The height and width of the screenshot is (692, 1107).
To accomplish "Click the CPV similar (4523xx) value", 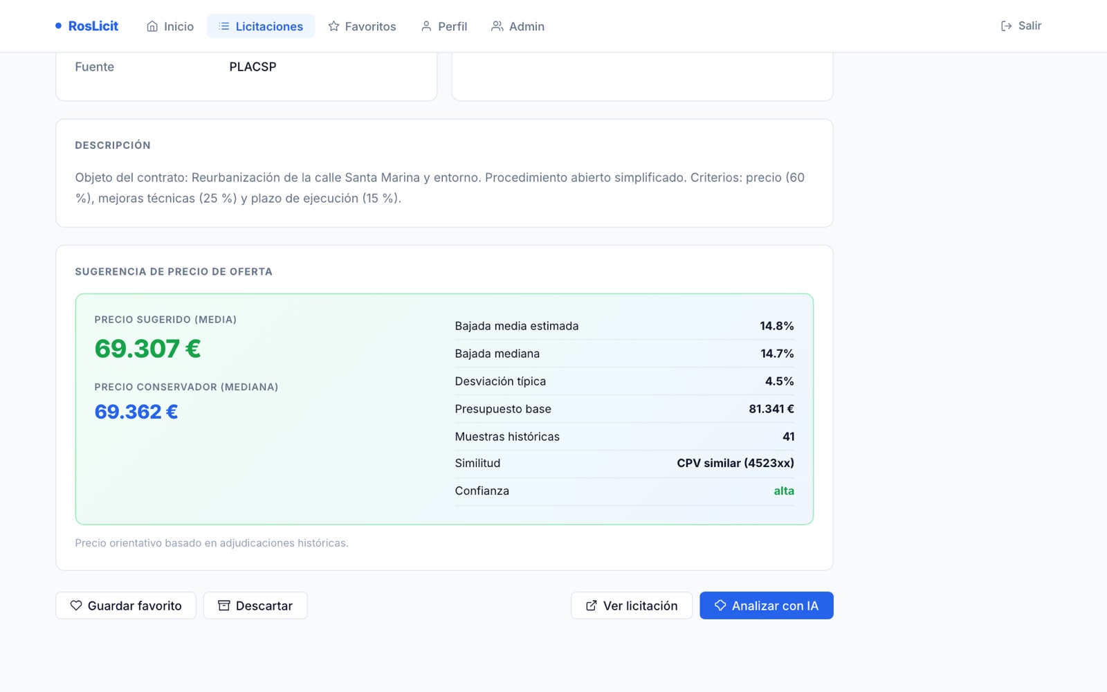I will click(x=735, y=463).
